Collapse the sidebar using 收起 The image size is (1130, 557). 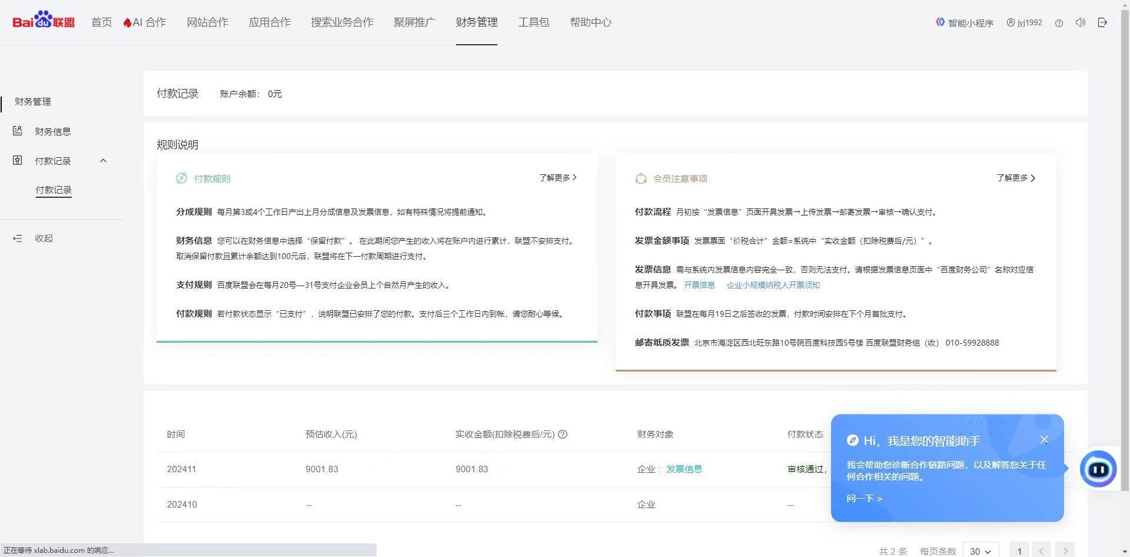[x=43, y=238]
